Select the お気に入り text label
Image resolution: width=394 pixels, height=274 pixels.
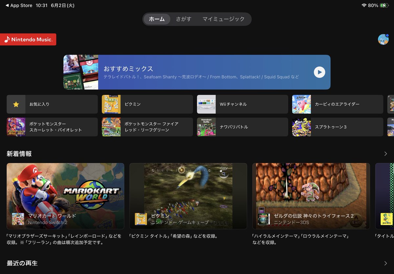pyautogui.click(x=39, y=104)
